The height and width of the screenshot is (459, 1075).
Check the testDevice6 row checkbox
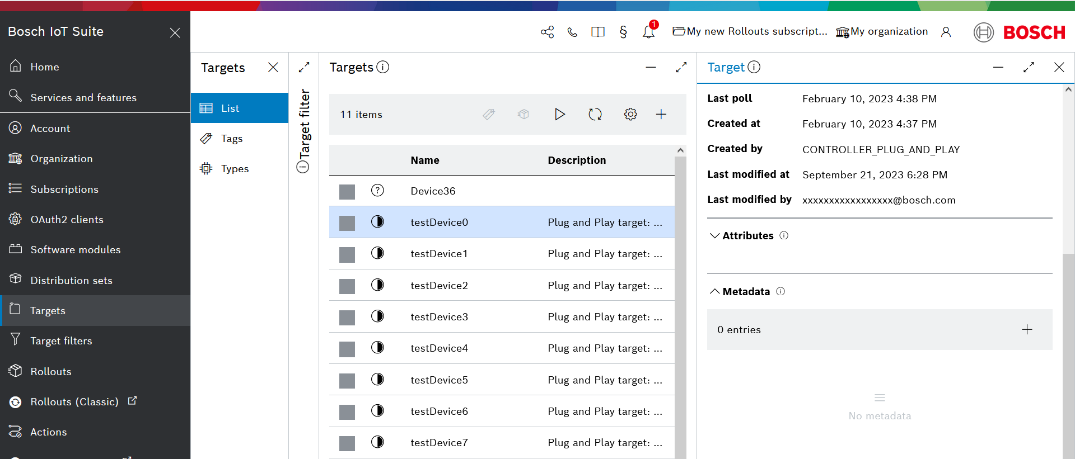[x=347, y=412]
